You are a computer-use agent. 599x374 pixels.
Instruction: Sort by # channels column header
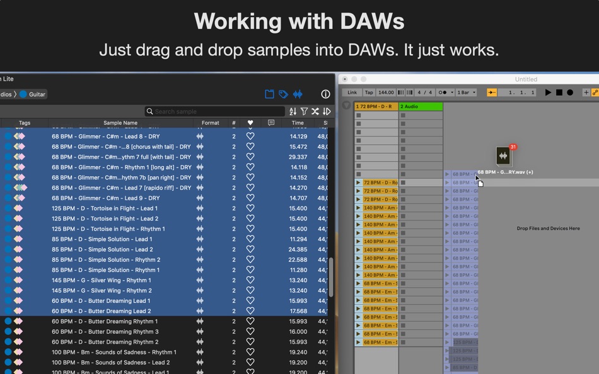(234, 123)
